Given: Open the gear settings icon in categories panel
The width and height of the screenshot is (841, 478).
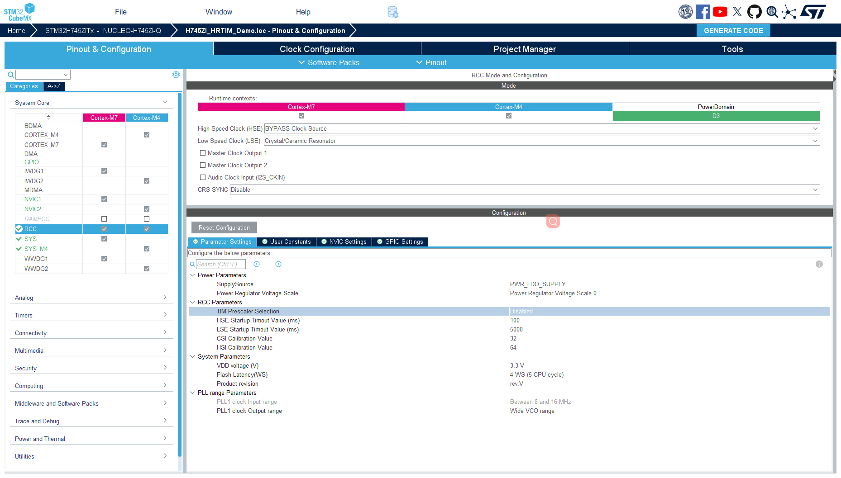Looking at the screenshot, I should point(176,75).
